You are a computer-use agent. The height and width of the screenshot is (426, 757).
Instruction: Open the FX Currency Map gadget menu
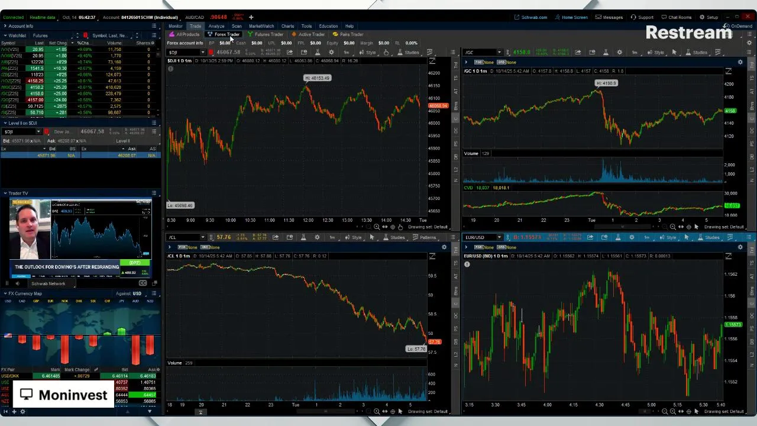click(154, 293)
